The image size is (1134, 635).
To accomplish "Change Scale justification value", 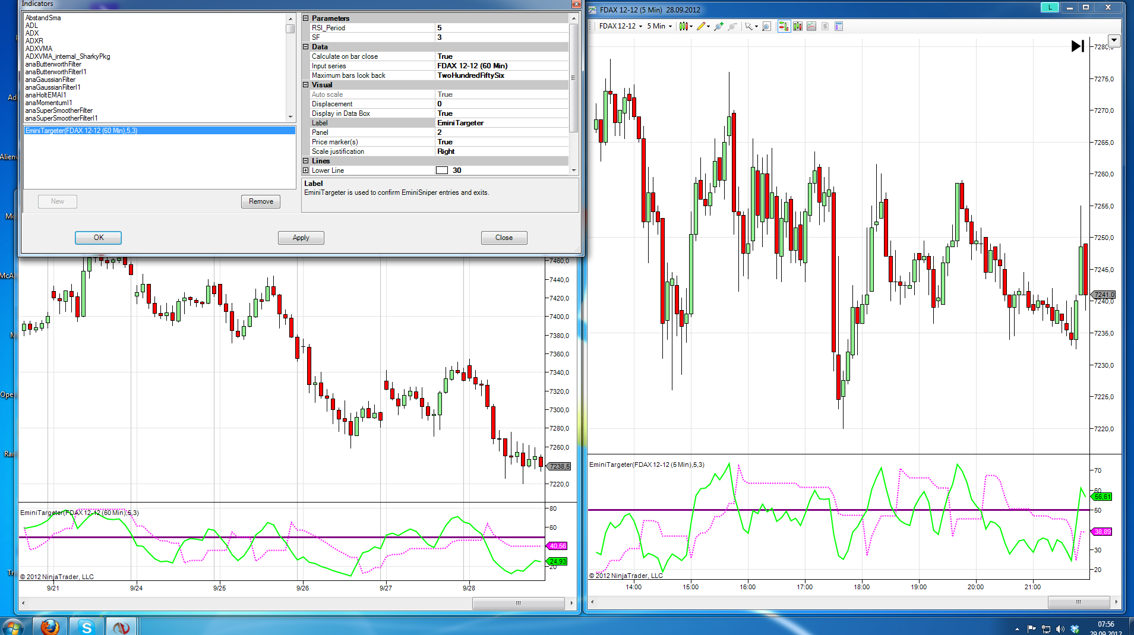I will [502, 151].
